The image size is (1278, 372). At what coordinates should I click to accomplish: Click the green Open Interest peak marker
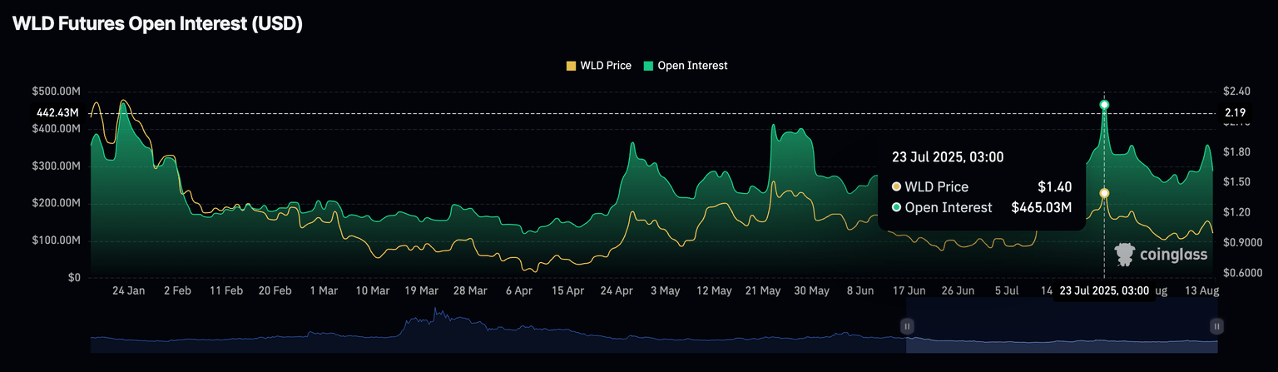click(x=1104, y=105)
